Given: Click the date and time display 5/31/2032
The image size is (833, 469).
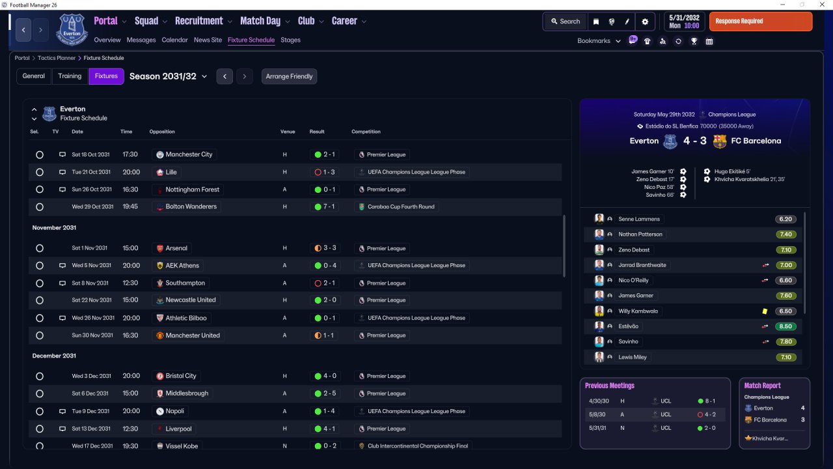Looking at the screenshot, I should coord(683,21).
